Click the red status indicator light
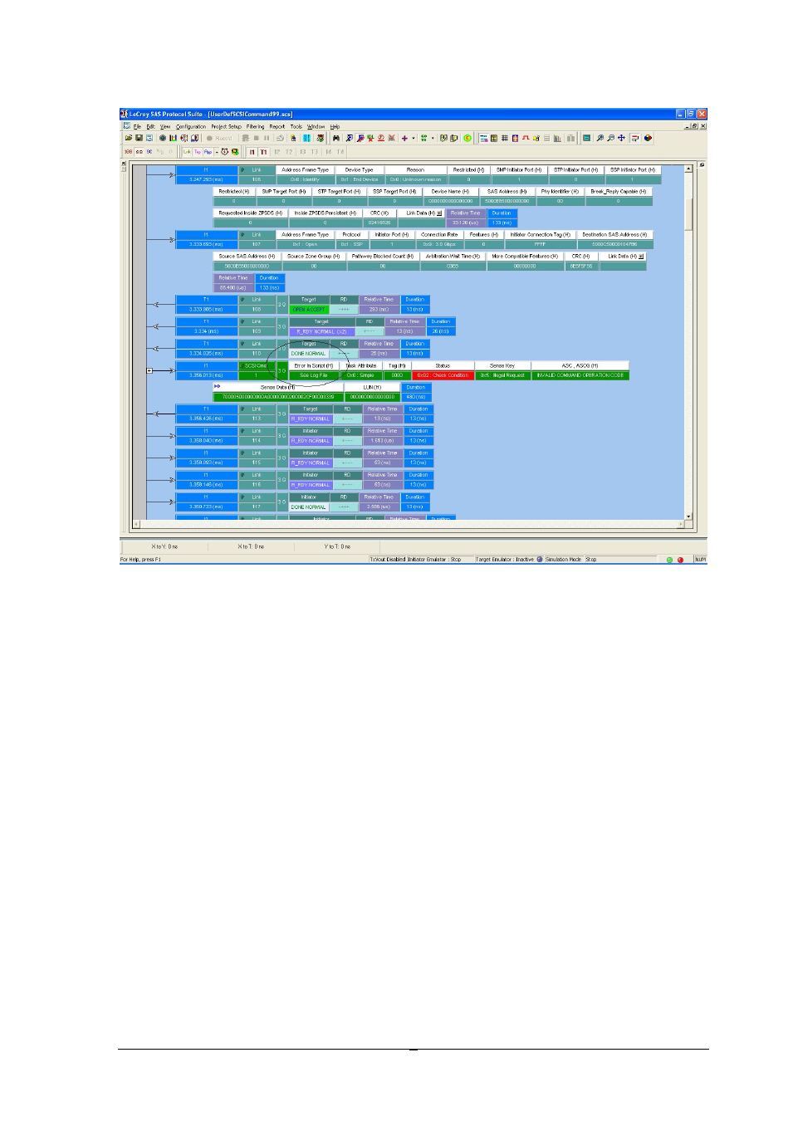This screenshot has width=793, height=1121. [x=681, y=560]
